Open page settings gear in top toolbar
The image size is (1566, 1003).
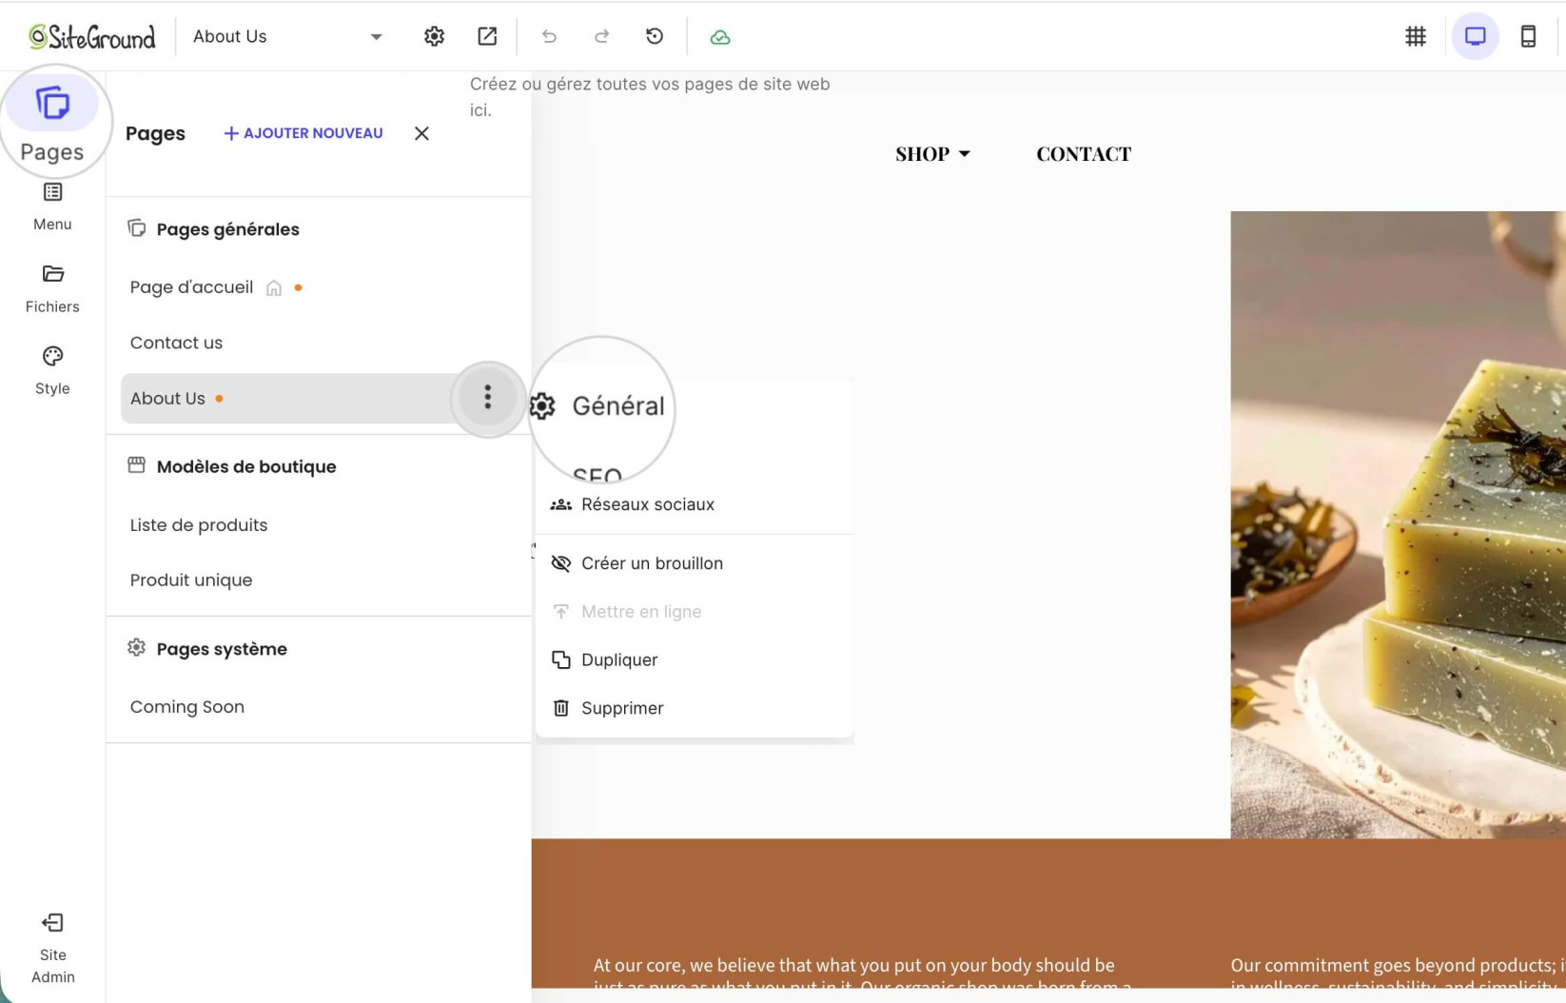pos(434,36)
